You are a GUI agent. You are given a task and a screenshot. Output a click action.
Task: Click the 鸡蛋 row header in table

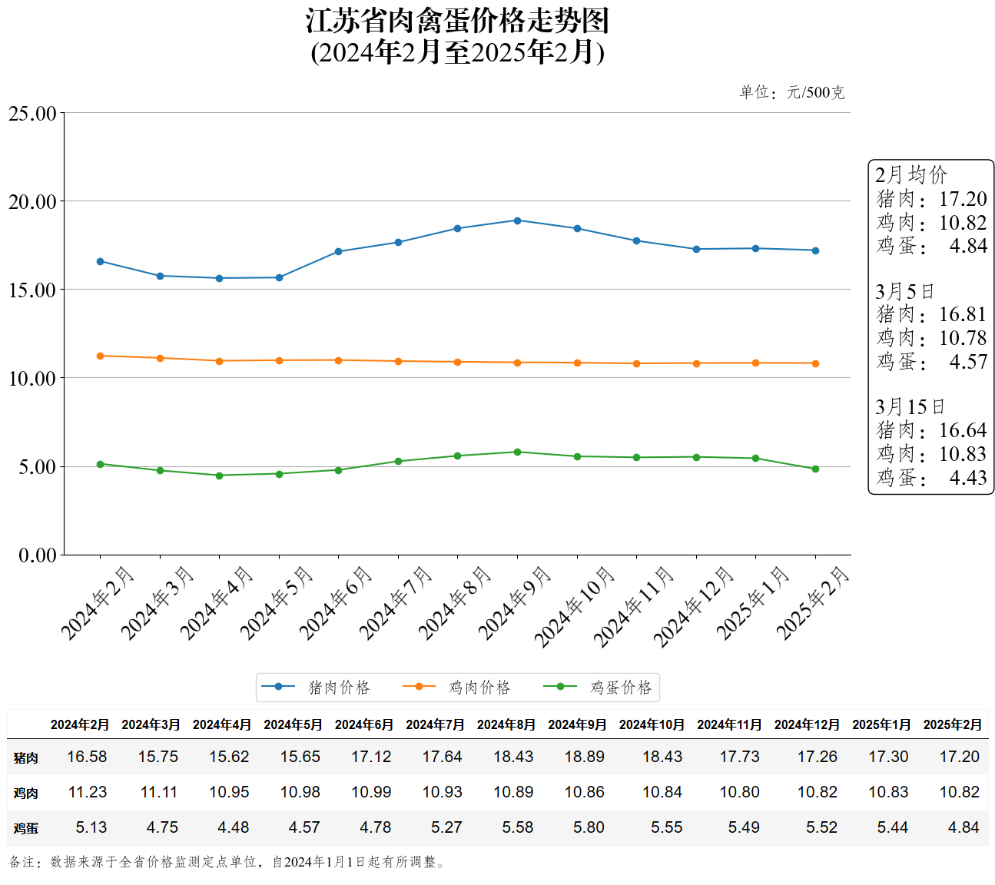coord(25,828)
